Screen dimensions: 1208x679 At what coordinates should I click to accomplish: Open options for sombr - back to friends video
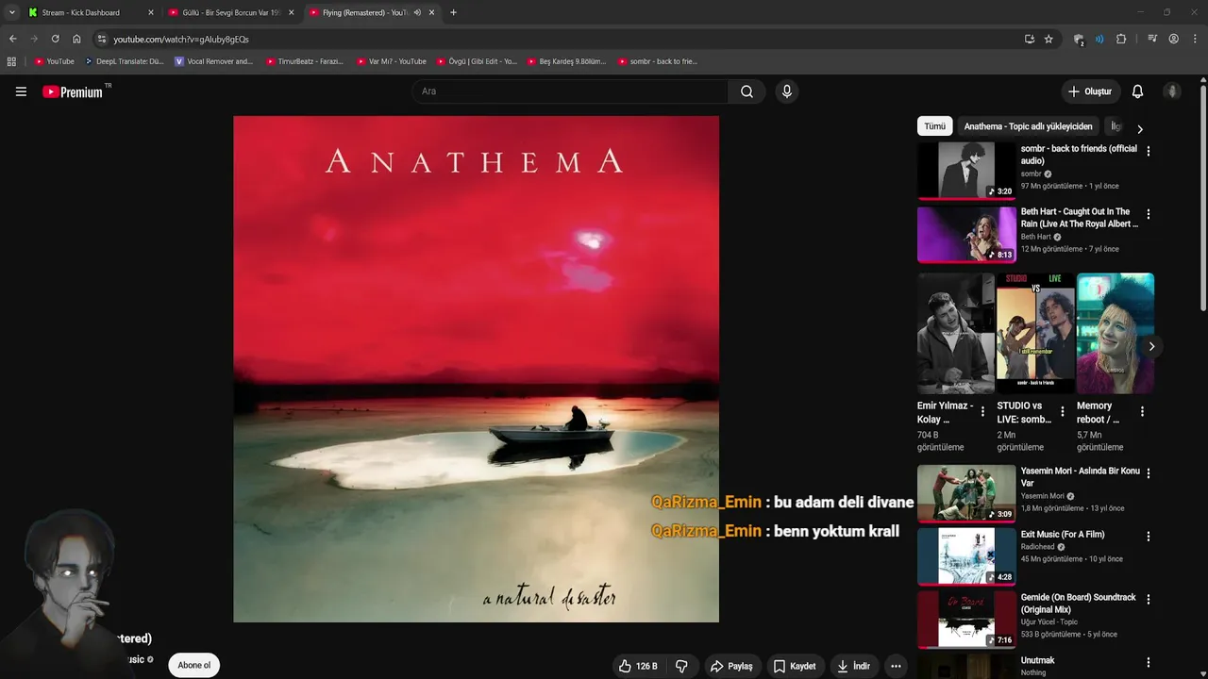(1148, 151)
